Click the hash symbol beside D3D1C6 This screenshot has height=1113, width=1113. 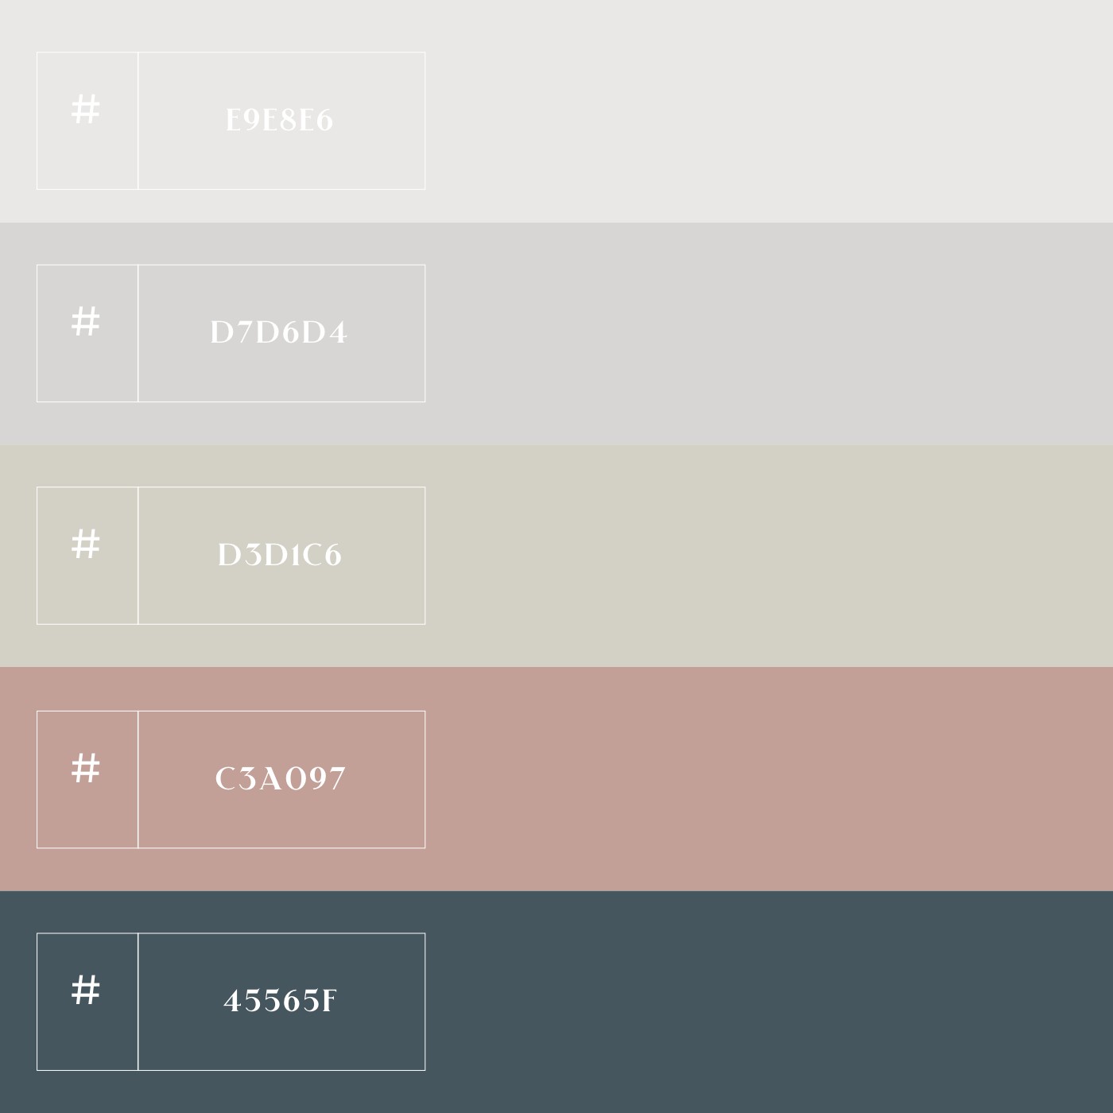coord(86,545)
